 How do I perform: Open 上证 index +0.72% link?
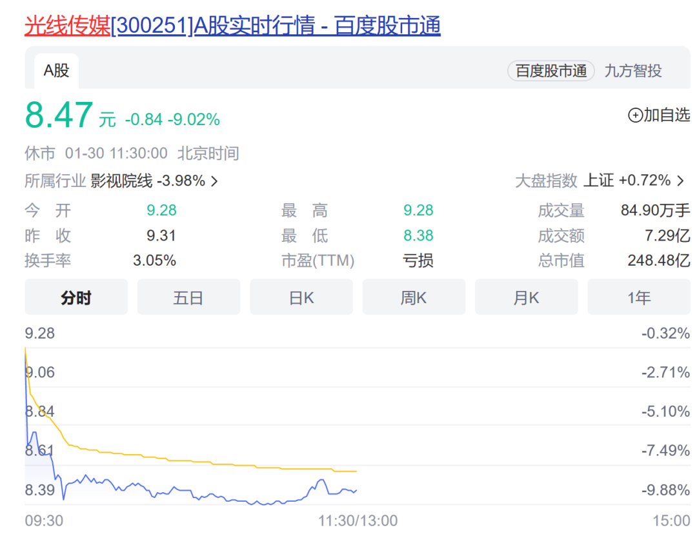tap(627, 181)
